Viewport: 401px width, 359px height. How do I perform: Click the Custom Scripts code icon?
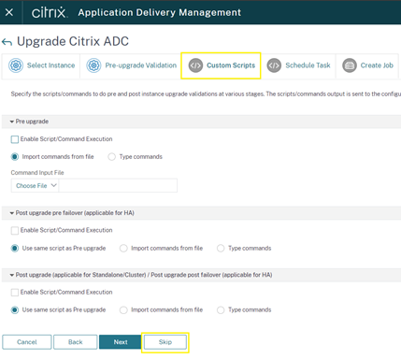(x=195, y=65)
